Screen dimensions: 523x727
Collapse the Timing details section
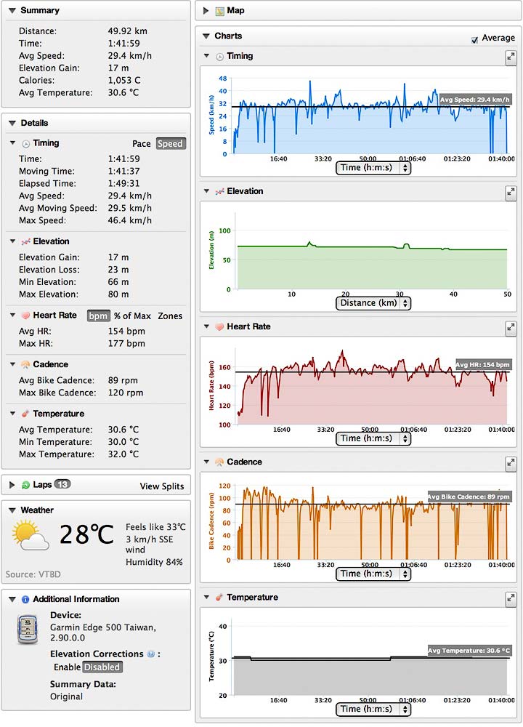click(13, 142)
